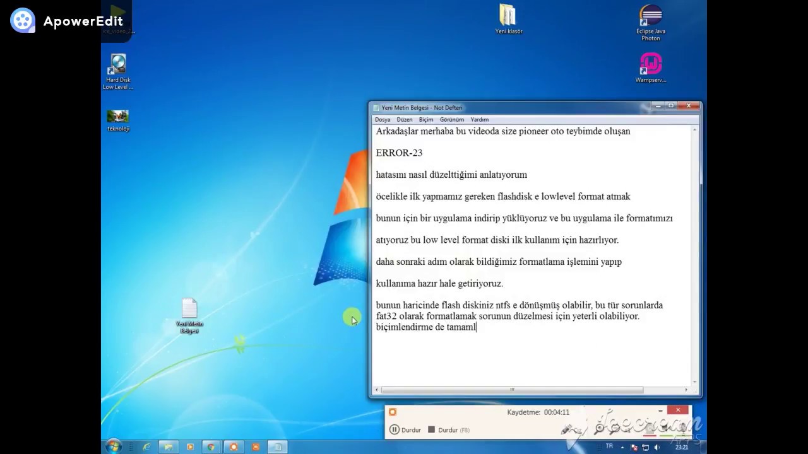Open Windows Explorer from the taskbar

[x=168, y=446]
